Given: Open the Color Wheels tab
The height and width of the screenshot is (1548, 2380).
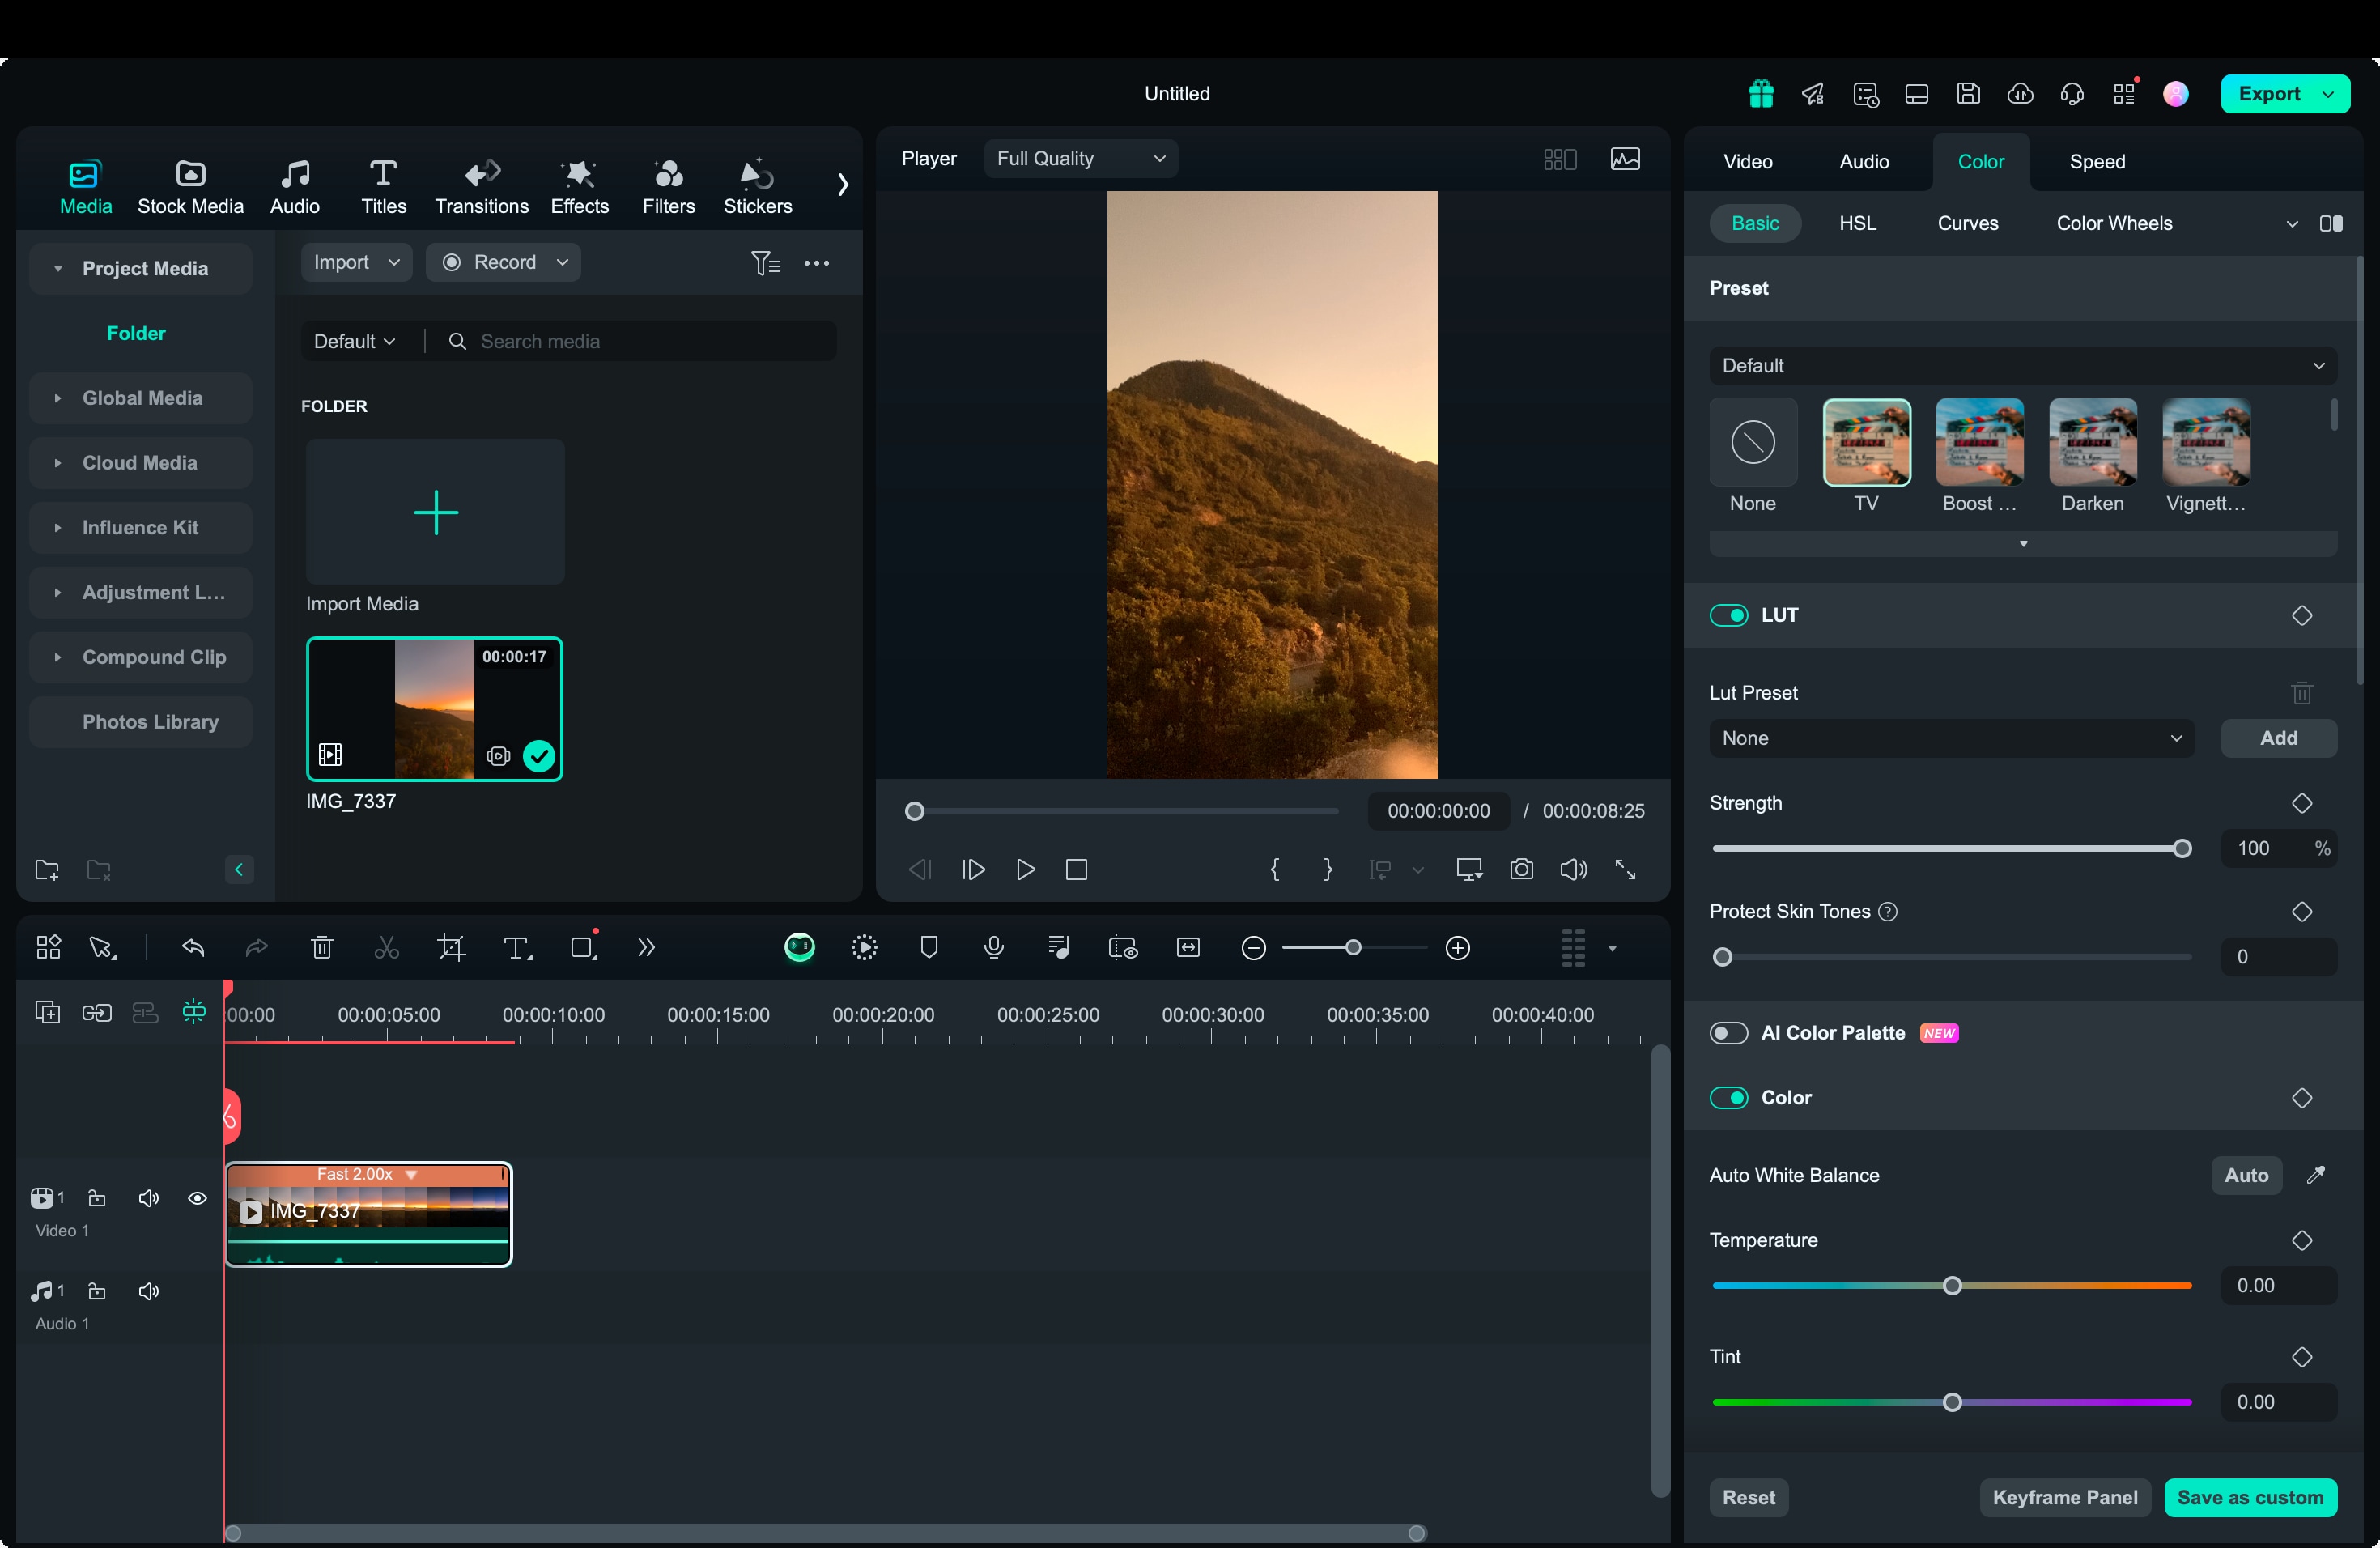Looking at the screenshot, I should click(2113, 223).
